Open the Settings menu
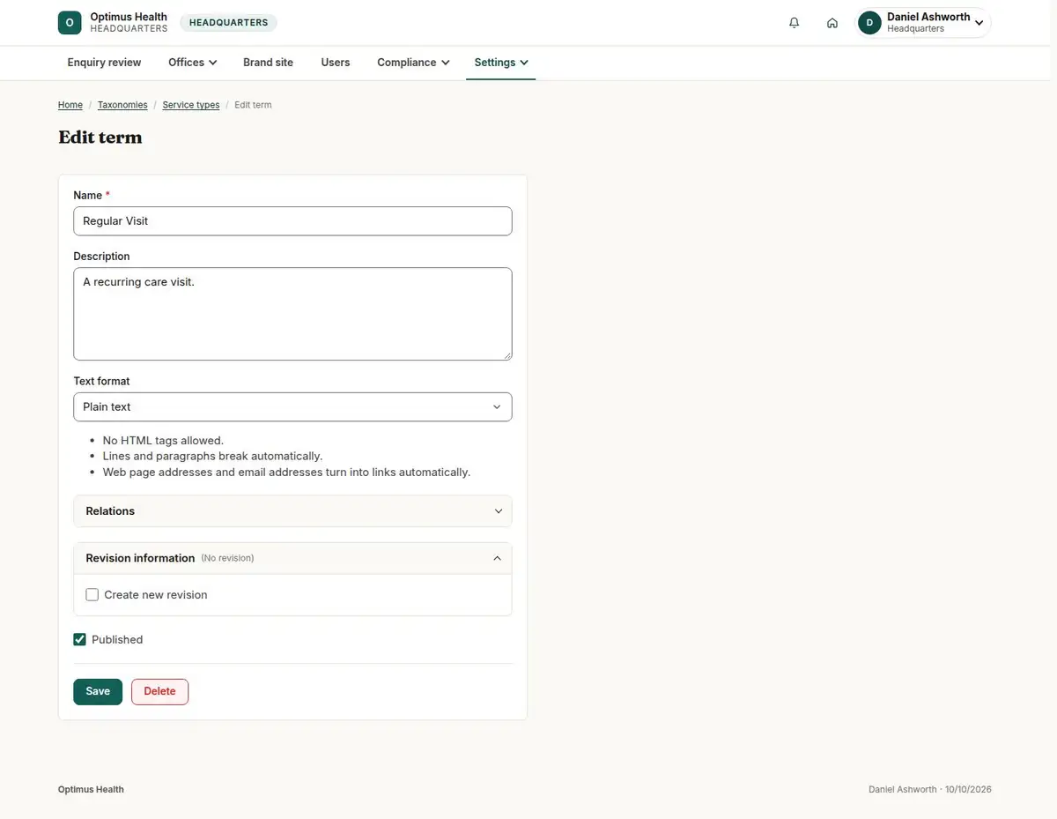The width and height of the screenshot is (1057, 819). 501,63
